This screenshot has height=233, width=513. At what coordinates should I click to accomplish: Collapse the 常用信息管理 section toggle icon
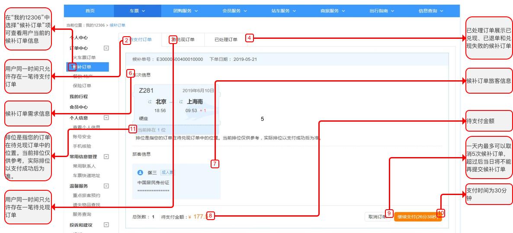(106, 157)
